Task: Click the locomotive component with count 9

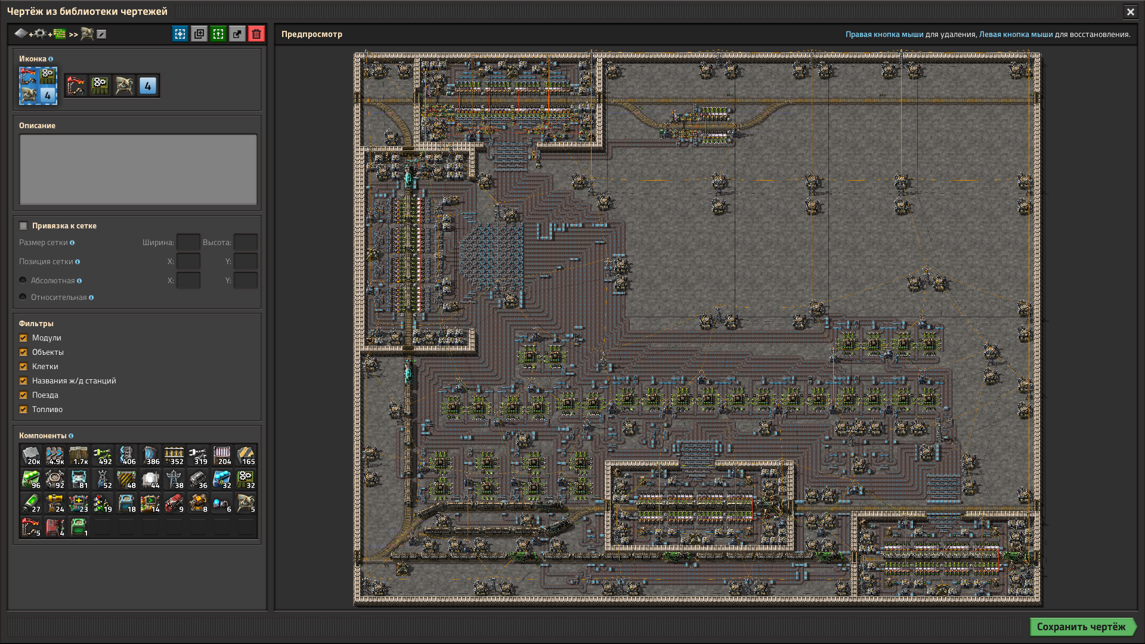Action: click(174, 503)
